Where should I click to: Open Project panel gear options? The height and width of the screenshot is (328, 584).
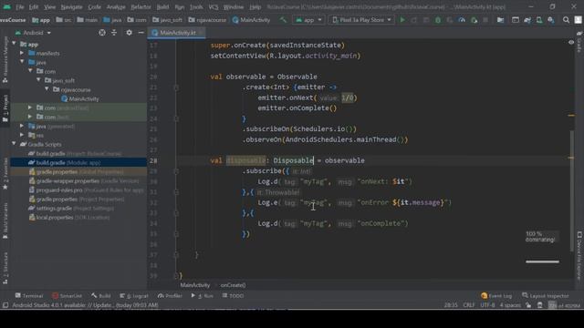(x=129, y=33)
